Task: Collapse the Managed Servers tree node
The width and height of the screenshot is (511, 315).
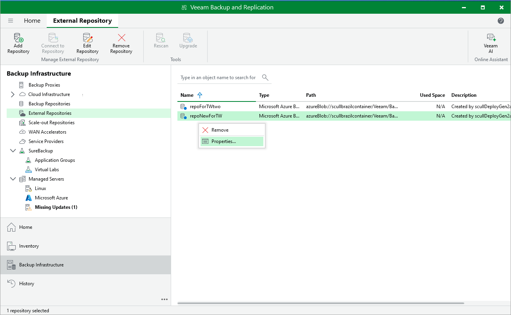Action: click(x=13, y=179)
